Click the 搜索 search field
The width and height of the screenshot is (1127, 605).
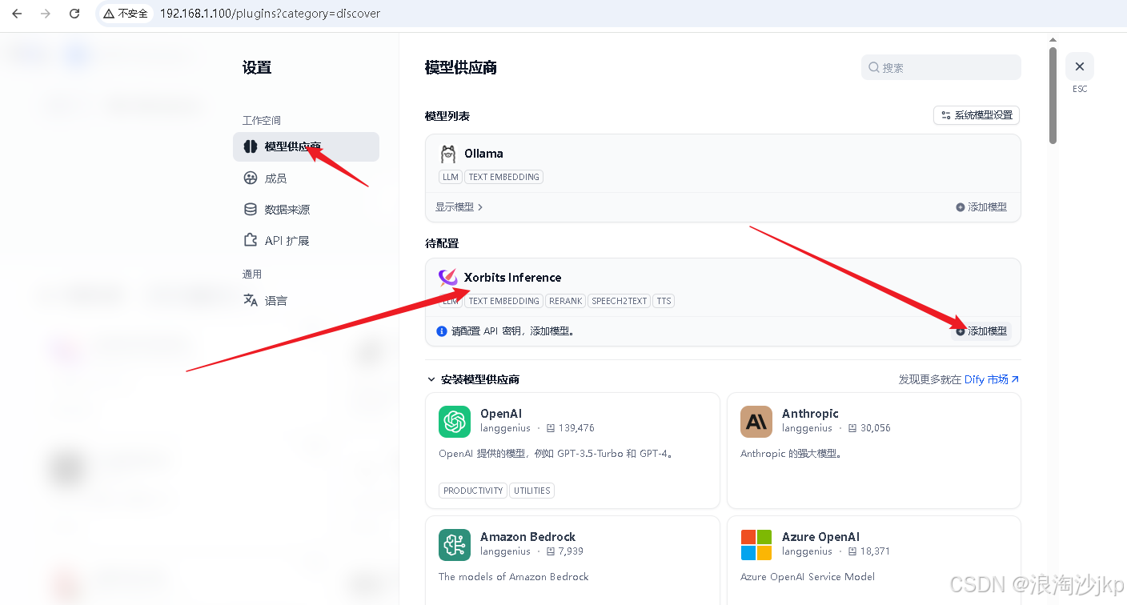941,68
